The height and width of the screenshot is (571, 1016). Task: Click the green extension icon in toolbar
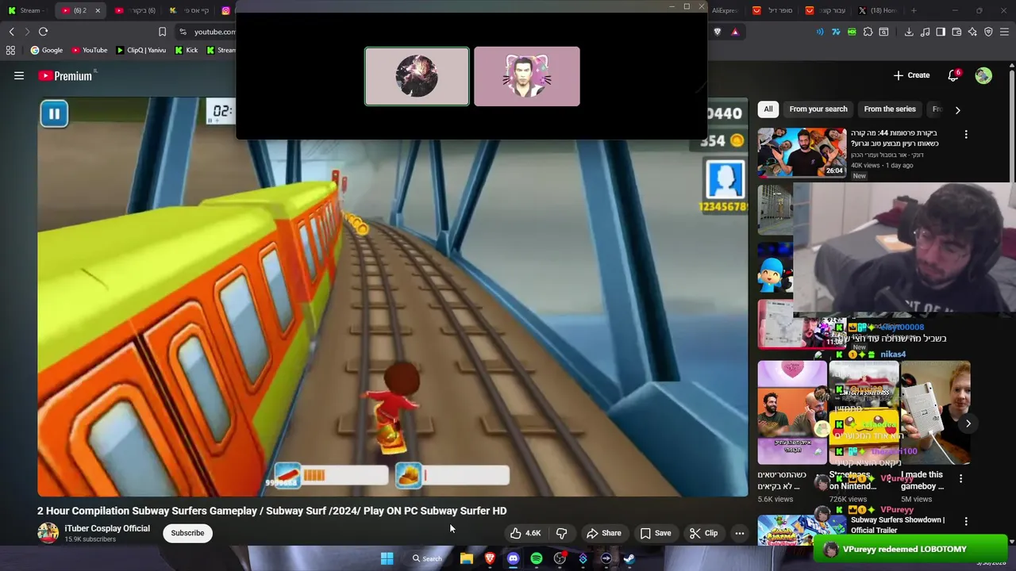tap(852, 32)
